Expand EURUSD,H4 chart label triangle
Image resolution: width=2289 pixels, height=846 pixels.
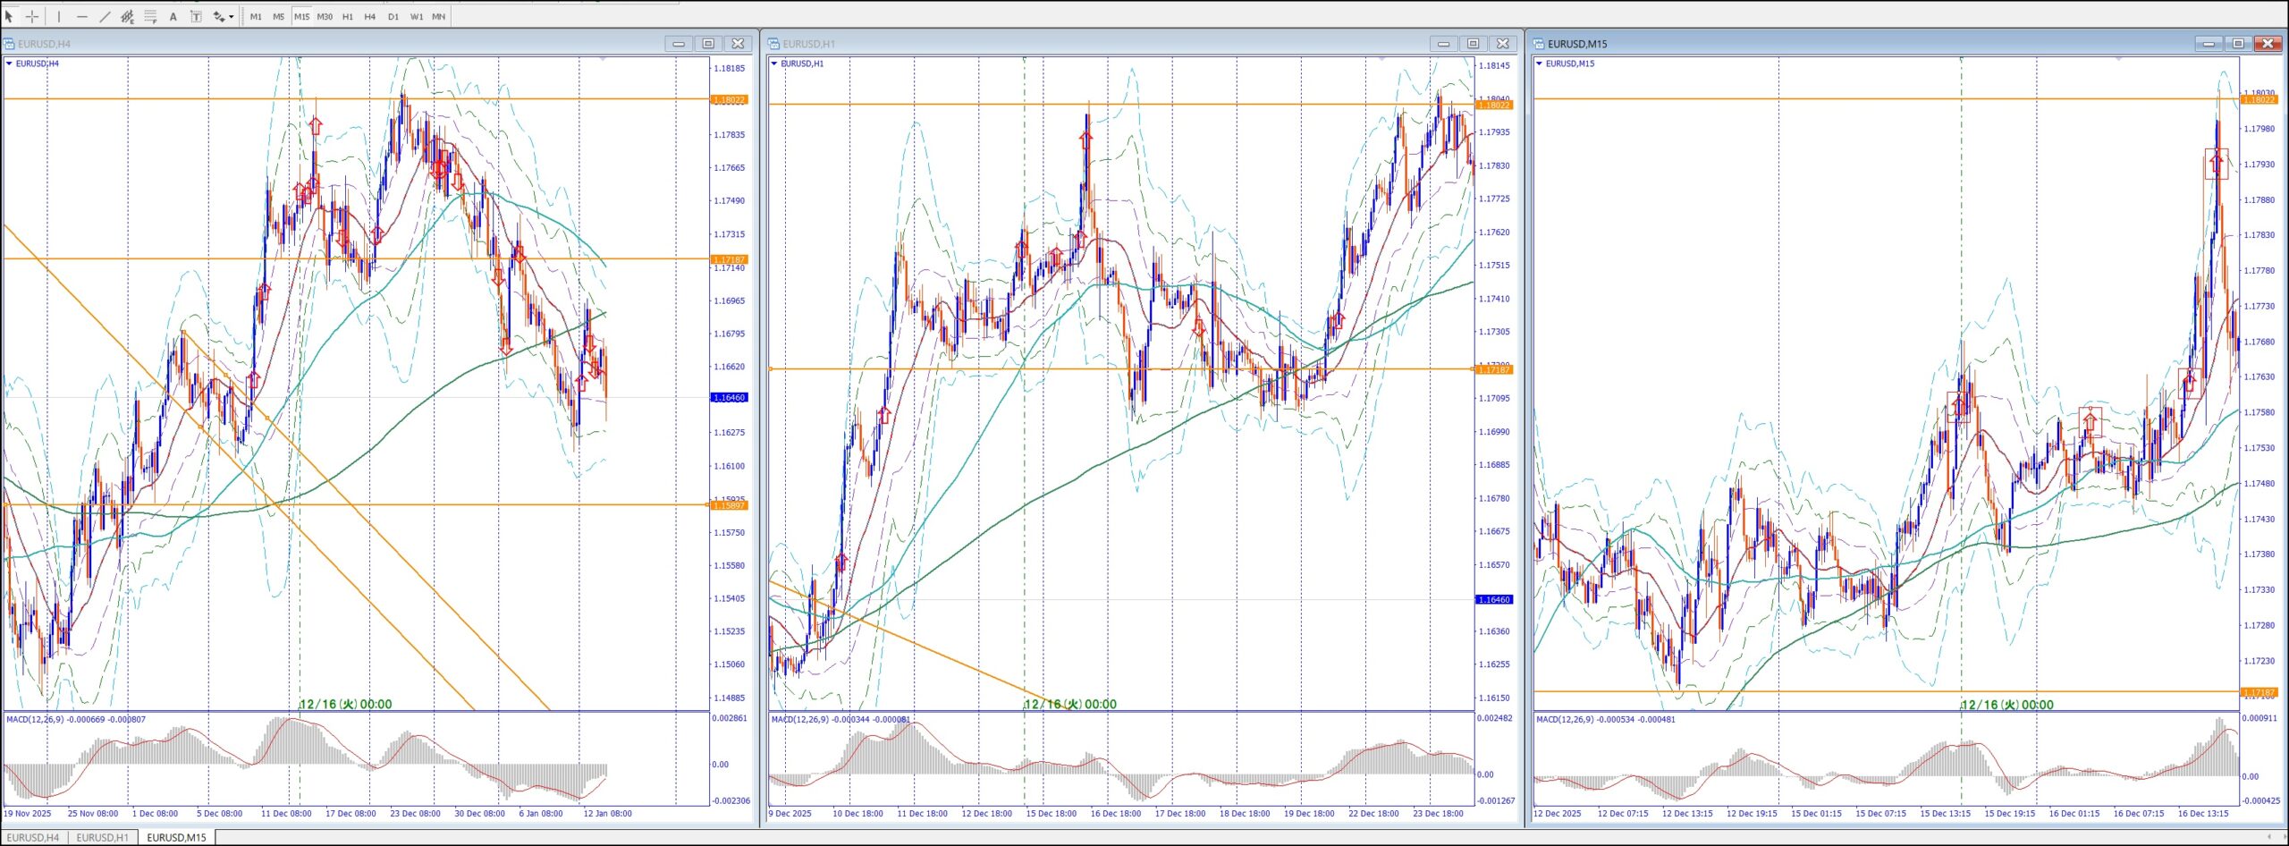click(x=9, y=63)
